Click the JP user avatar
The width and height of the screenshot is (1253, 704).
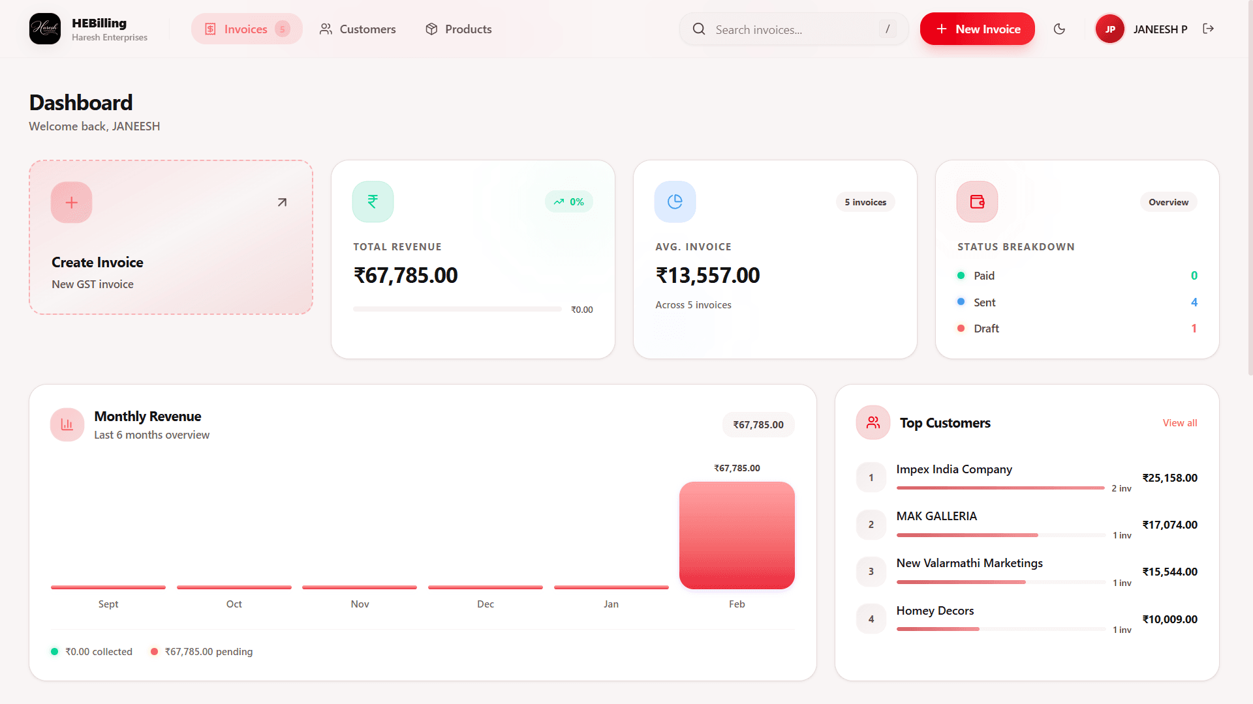click(x=1109, y=29)
